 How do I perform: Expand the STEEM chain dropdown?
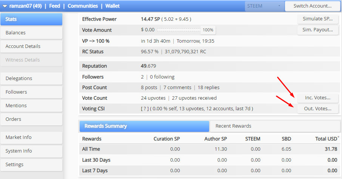coord(264,6)
